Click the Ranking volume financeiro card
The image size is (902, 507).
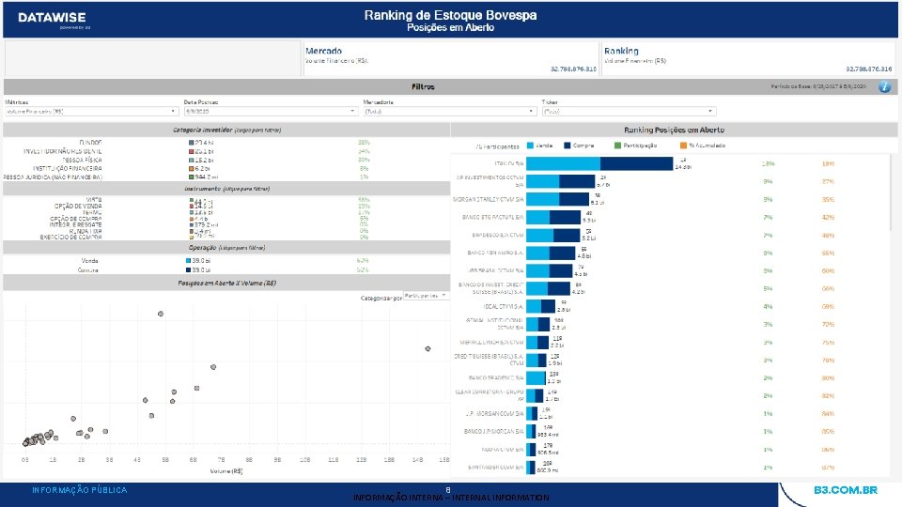click(749, 58)
